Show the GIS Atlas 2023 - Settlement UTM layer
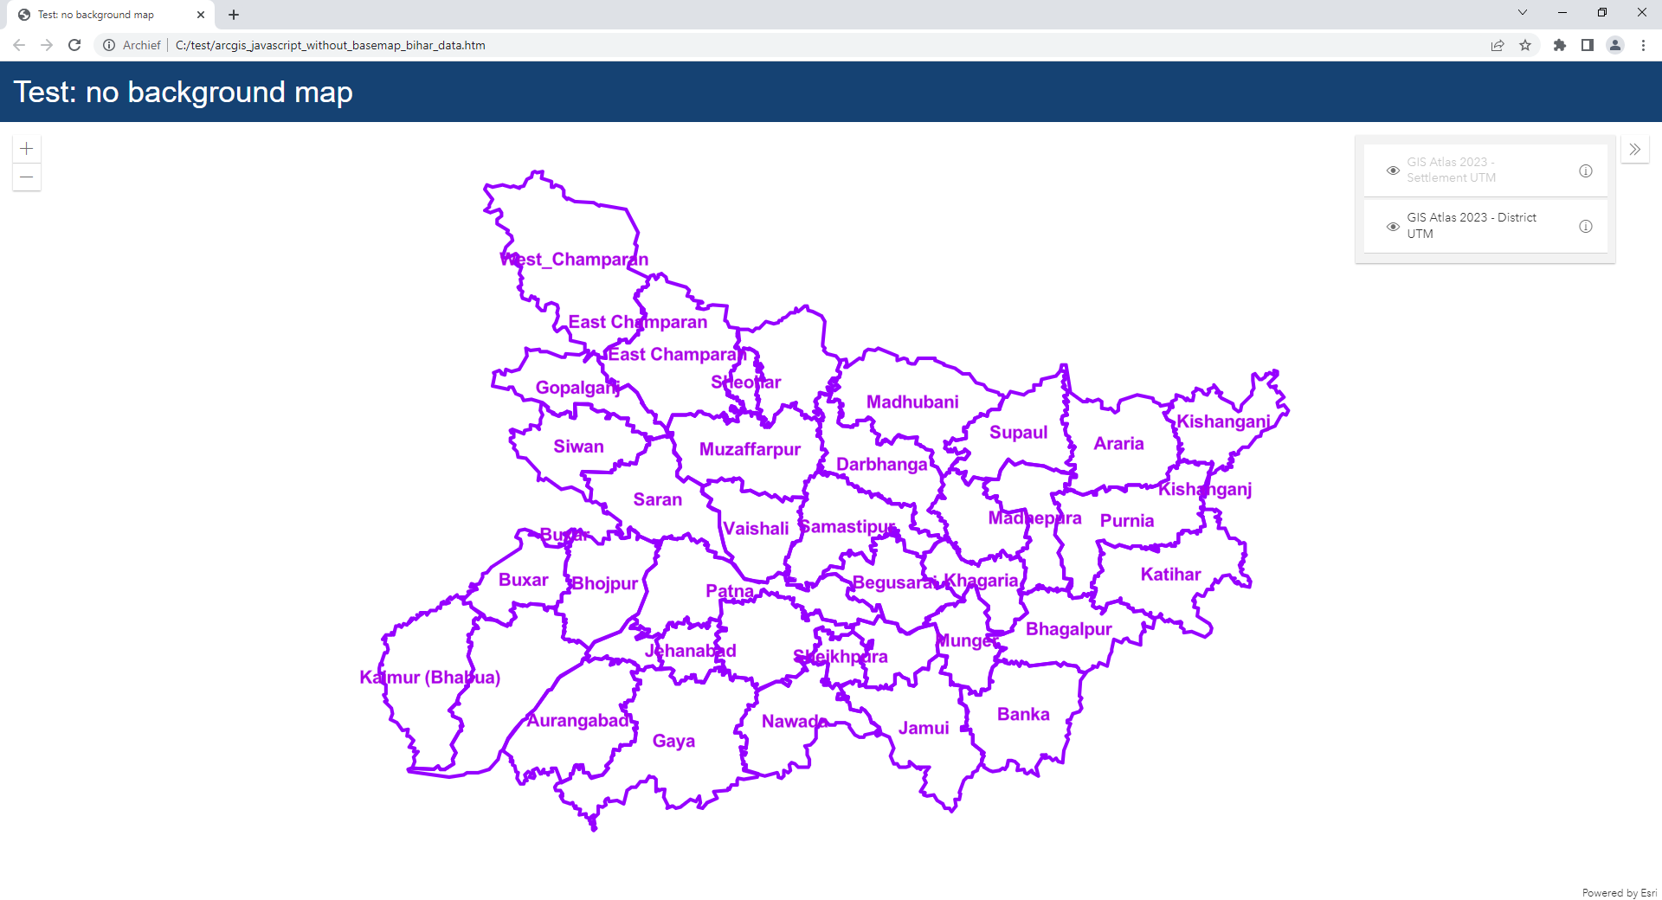The image size is (1662, 900). coord(1392,170)
